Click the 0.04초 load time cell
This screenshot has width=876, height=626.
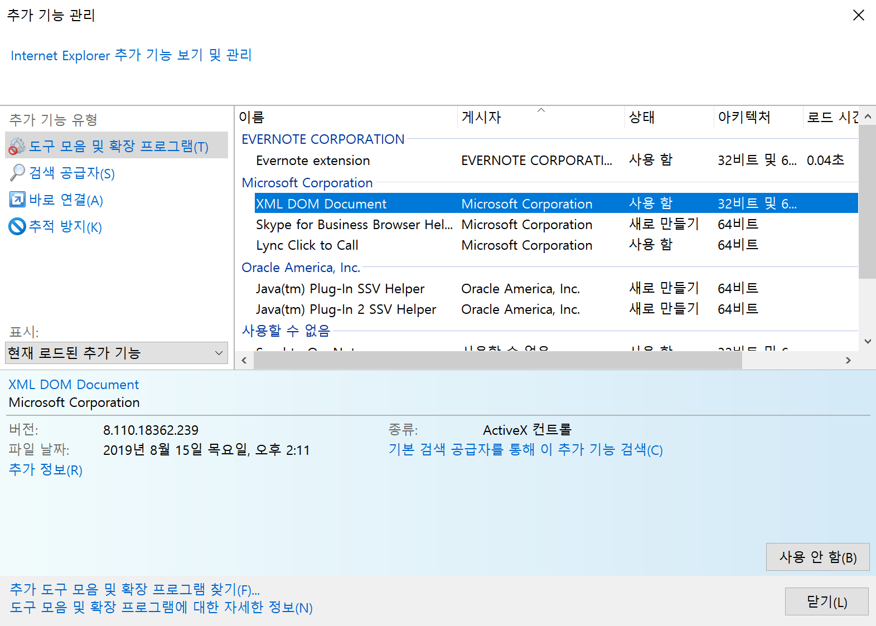825,161
